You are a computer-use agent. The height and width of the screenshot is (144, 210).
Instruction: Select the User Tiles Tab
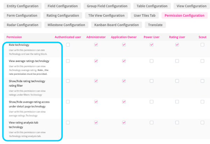click(x=145, y=15)
